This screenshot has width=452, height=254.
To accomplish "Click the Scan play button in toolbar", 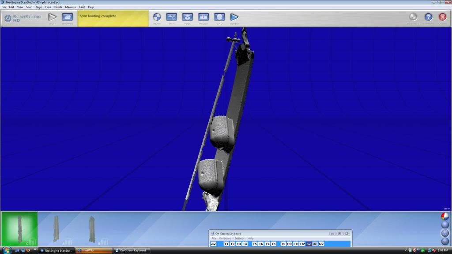I will coord(53,17).
